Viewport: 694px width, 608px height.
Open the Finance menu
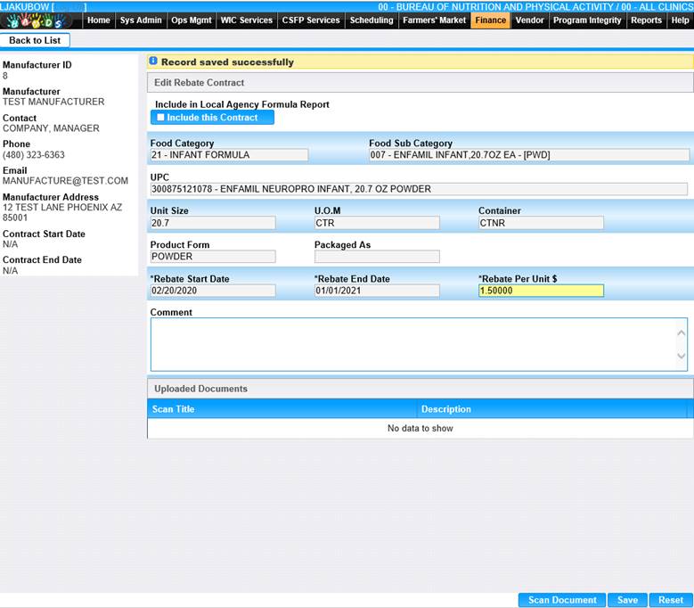pos(490,20)
